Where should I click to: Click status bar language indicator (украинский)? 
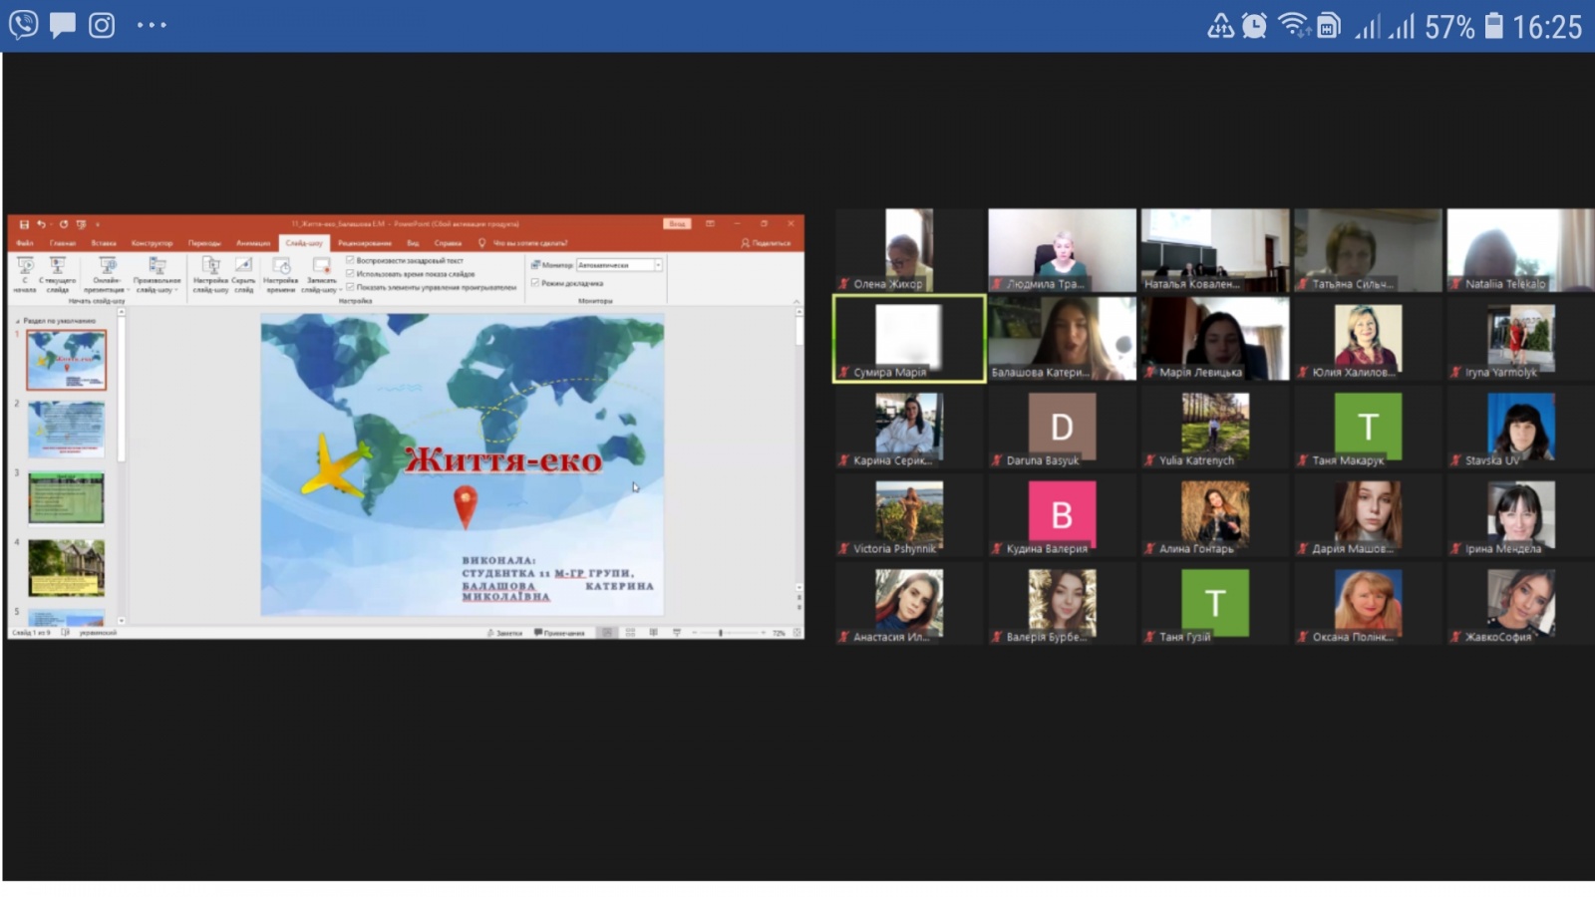(x=98, y=633)
